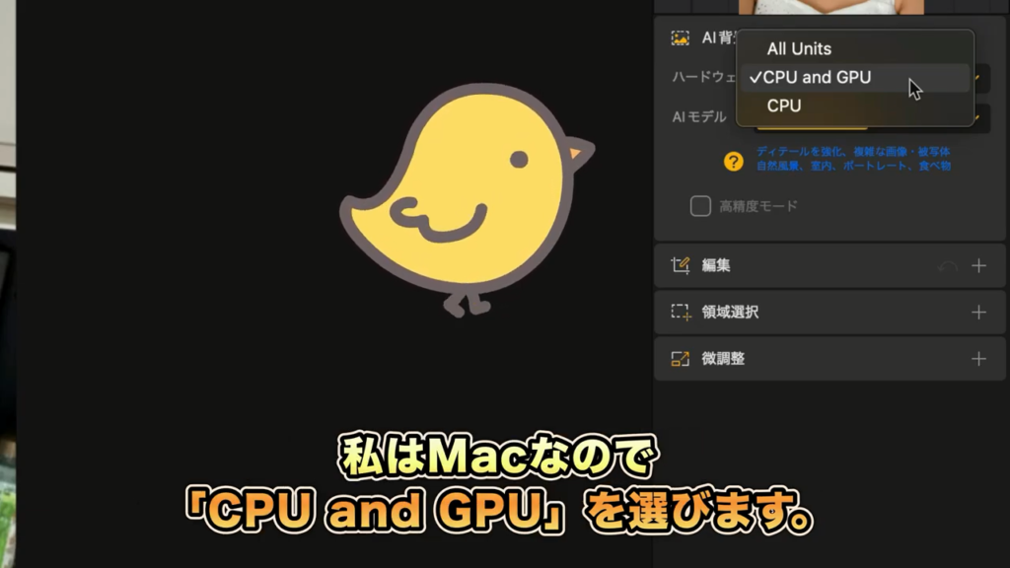Expand the 領域選択 section with its plus

pos(978,313)
